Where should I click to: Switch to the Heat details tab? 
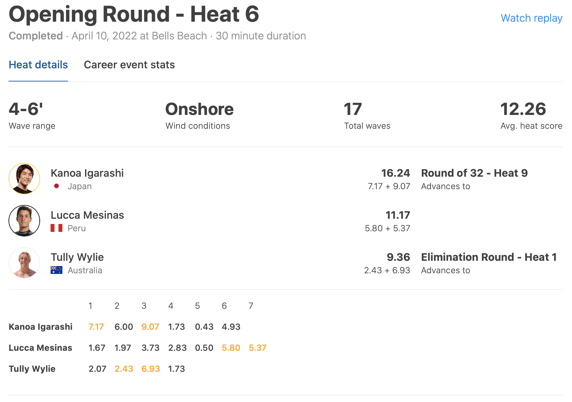[38, 65]
